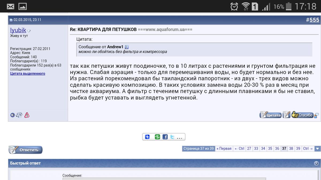Click the green share service icon
Image resolution: width=321 pixels, height=180 pixels.
157,137
